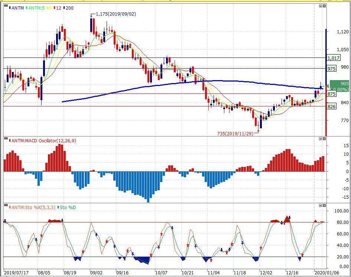Click the 2020/01/06 date axis label
This screenshot has width=351, height=277.
tap(327, 273)
